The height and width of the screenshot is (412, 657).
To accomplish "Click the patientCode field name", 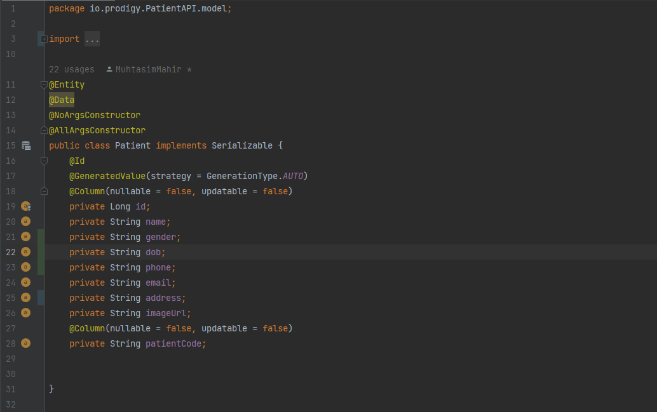I will click(173, 343).
